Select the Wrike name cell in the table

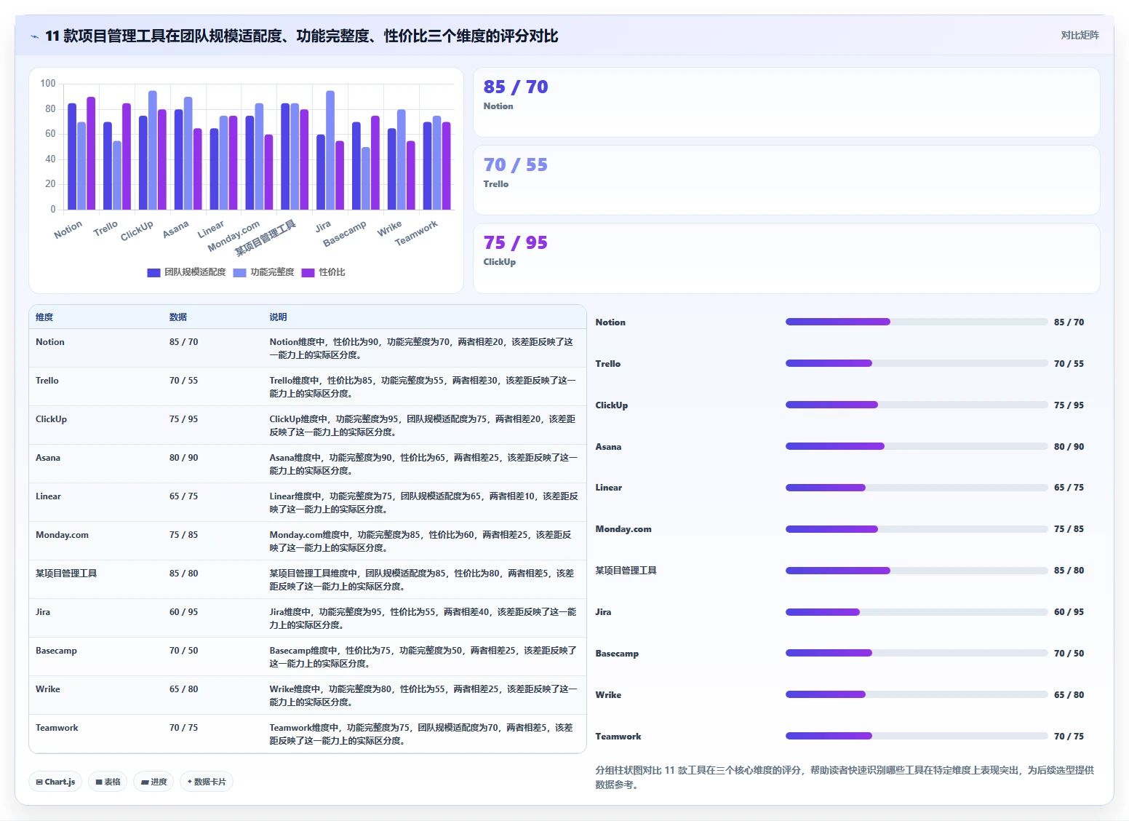96,695
